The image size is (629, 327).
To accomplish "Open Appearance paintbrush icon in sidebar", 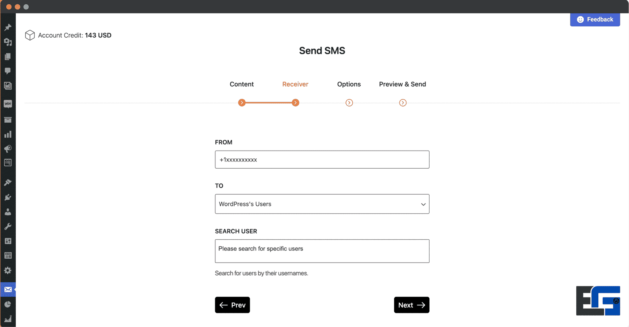I will (8, 182).
